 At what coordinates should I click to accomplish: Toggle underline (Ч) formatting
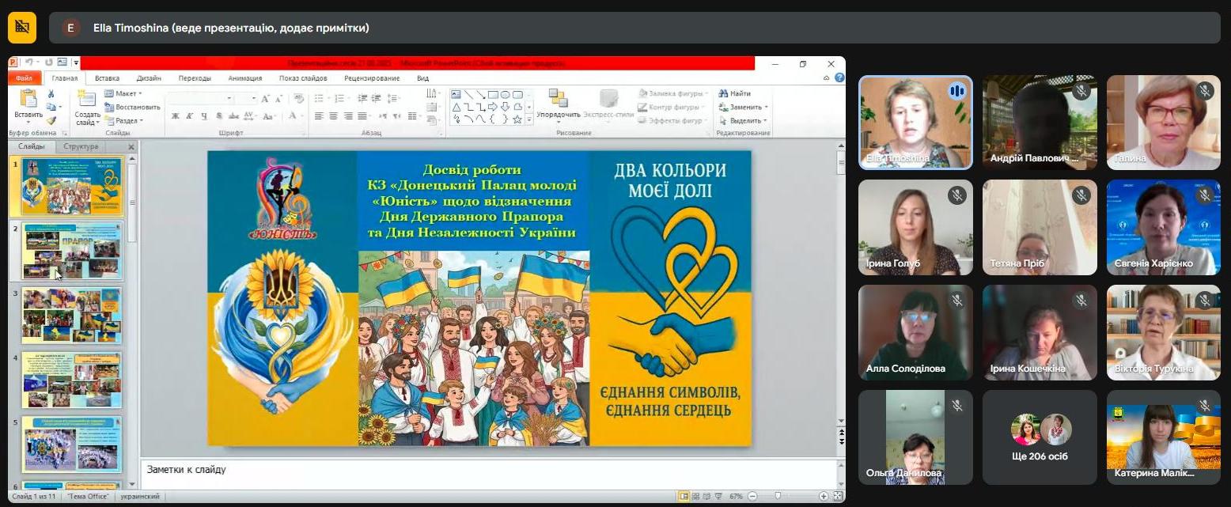click(204, 116)
